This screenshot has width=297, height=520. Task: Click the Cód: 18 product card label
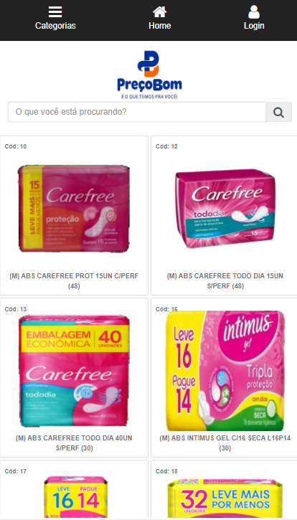tap(166, 471)
